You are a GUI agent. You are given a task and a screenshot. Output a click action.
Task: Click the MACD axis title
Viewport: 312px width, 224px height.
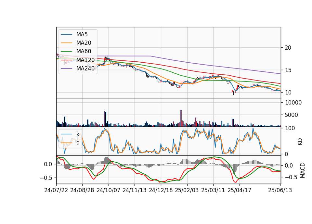(x=303, y=170)
